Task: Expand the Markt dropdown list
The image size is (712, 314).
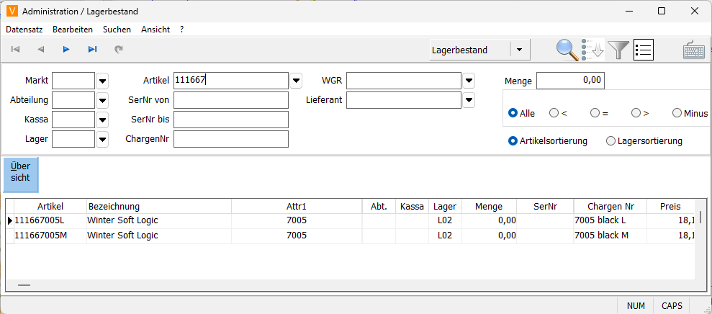Action: coord(102,81)
